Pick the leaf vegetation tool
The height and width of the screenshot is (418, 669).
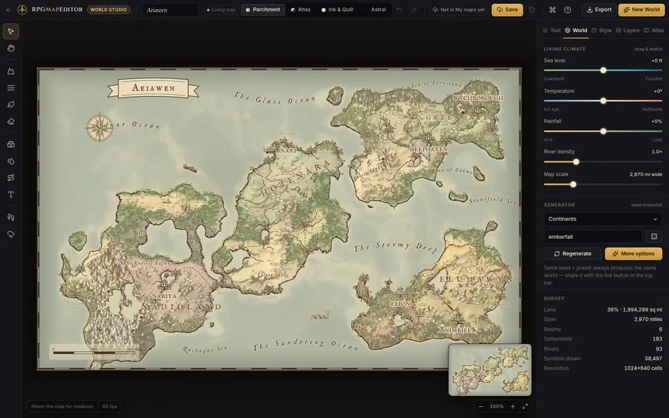[x=10, y=104]
